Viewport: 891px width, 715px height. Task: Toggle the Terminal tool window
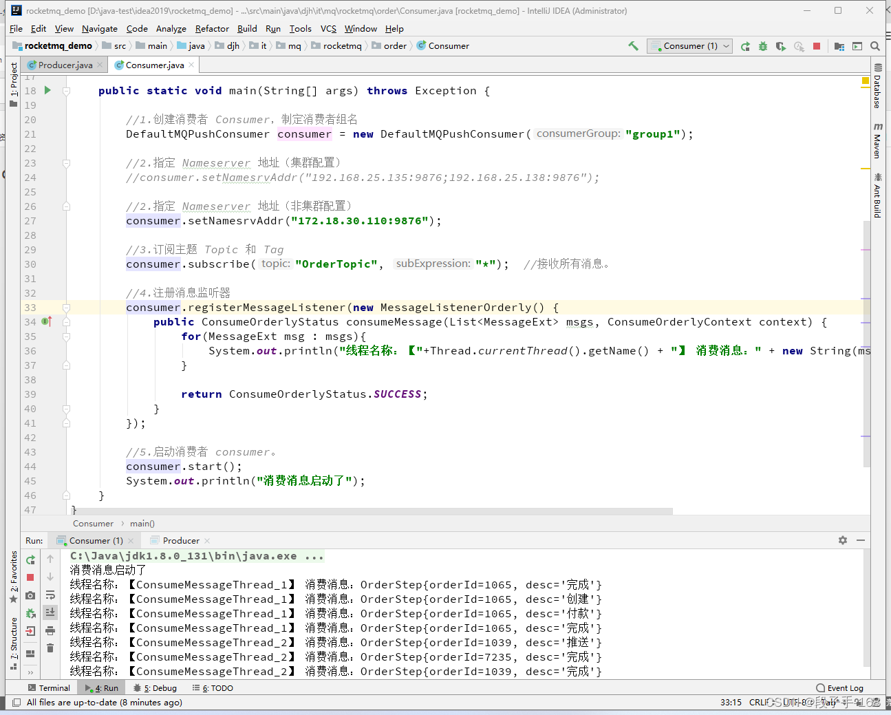pyautogui.click(x=49, y=688)
